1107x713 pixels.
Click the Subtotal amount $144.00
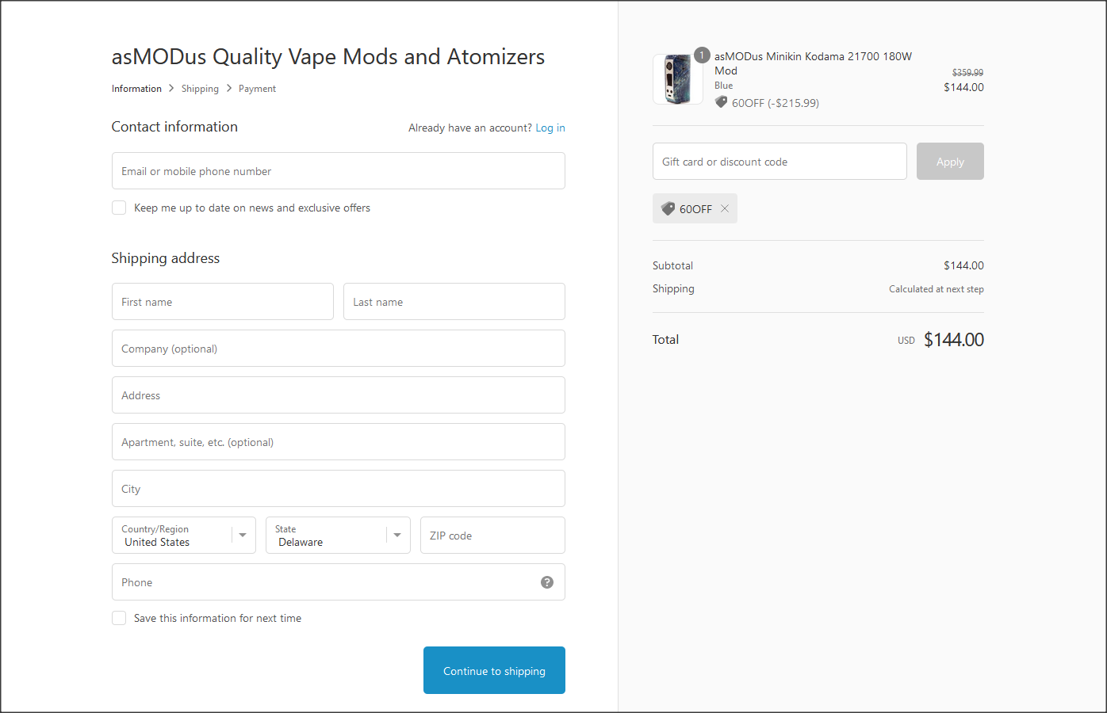point(963,265)
